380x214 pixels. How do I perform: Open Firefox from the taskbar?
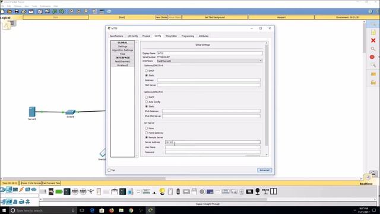coord(112,210)
